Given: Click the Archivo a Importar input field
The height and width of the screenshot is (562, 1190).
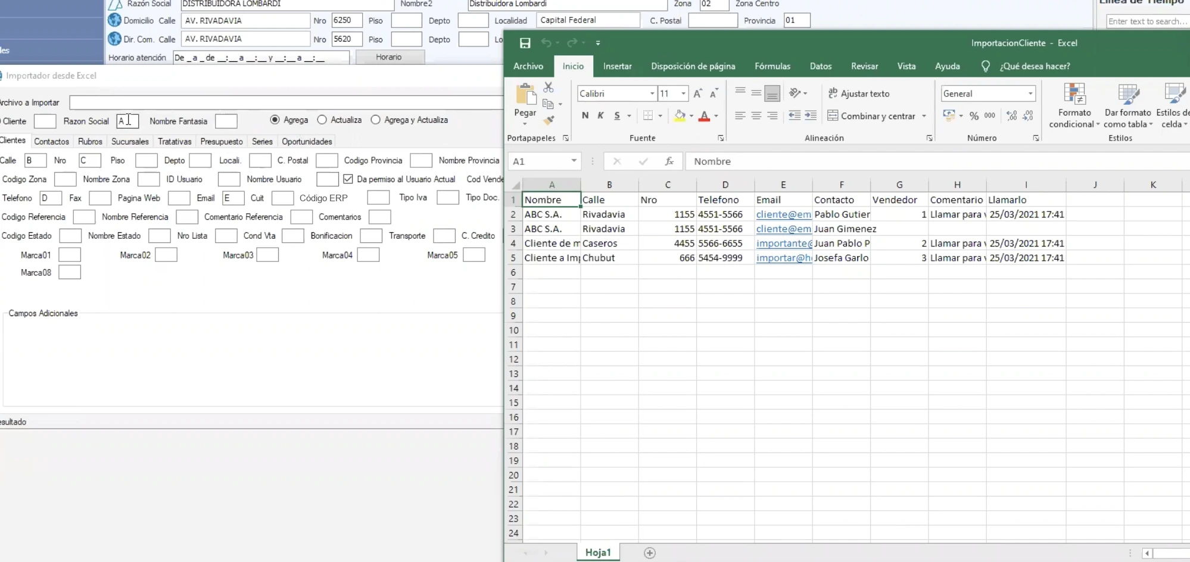Looking at the screenshot, I should [x=286, y=102].
